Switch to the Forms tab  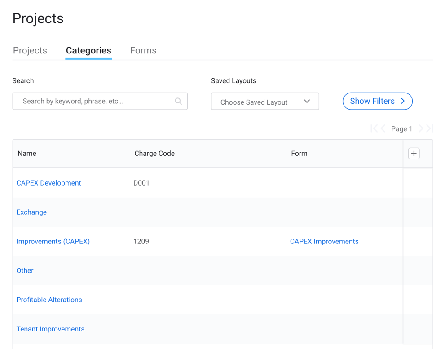(x=143, y=50)
